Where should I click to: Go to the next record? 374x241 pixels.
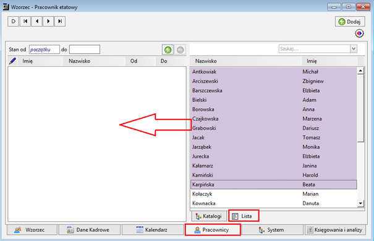point(48,22)
